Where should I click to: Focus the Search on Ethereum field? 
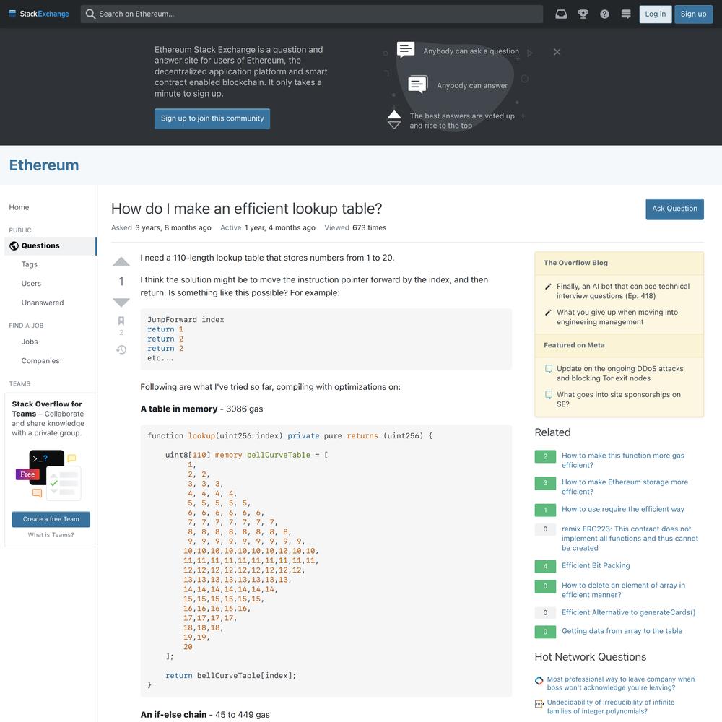312,14
